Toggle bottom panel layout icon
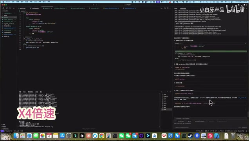This screenshot has width=249, height=141. (x=242, y=5)
